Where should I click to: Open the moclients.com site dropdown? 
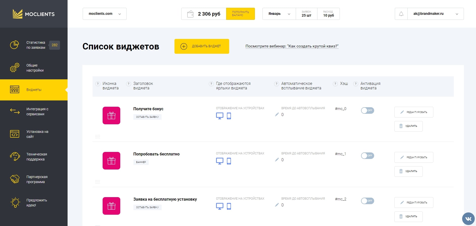(x=104, y=14)
